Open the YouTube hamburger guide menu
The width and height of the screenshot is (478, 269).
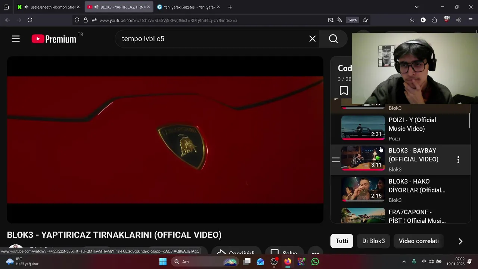[x=16, y=38]
